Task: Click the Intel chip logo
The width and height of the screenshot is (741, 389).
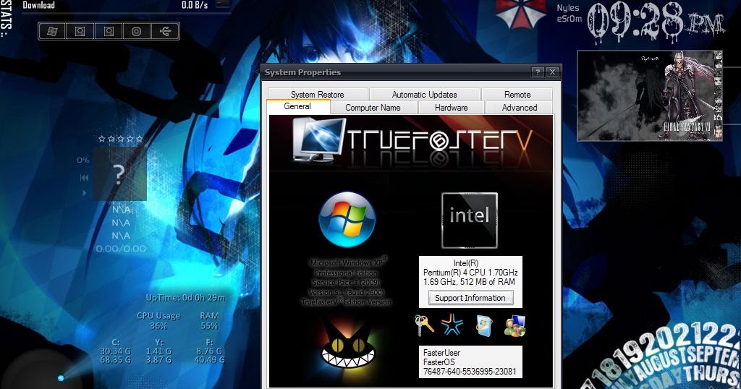Action: [x=469, y=221]
